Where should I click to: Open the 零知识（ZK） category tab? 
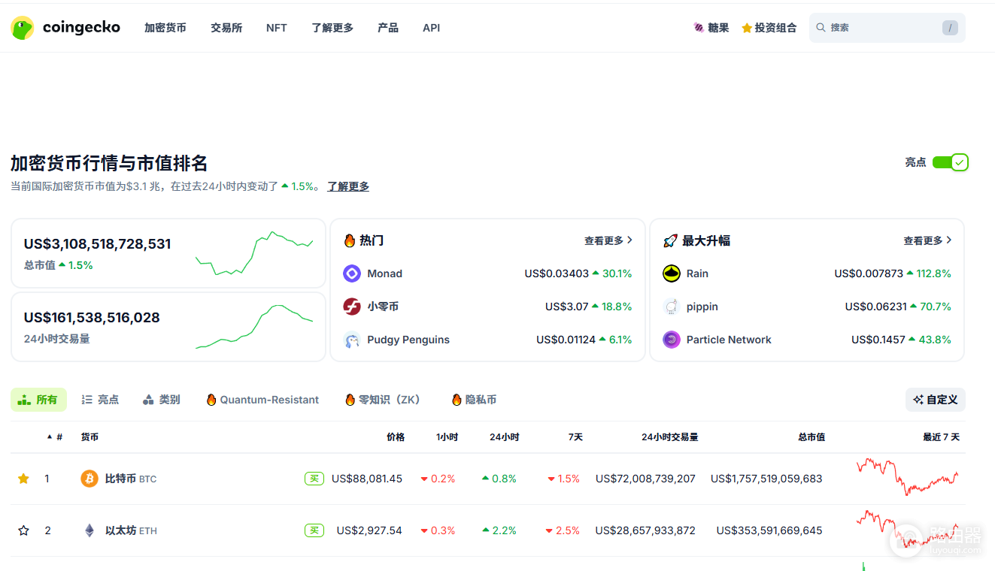383,400
